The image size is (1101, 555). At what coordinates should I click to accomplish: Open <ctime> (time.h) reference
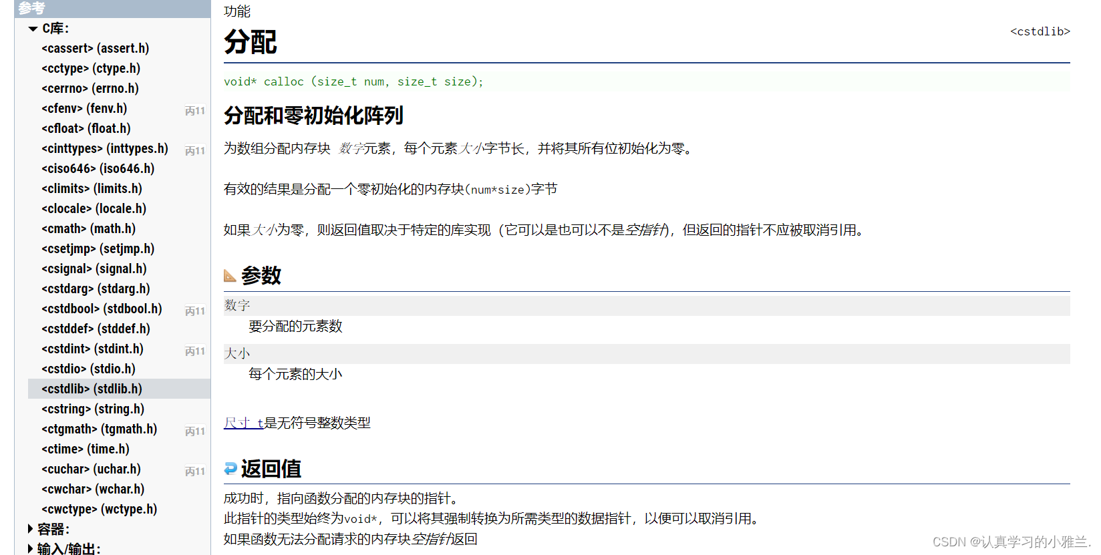point(86,449)
